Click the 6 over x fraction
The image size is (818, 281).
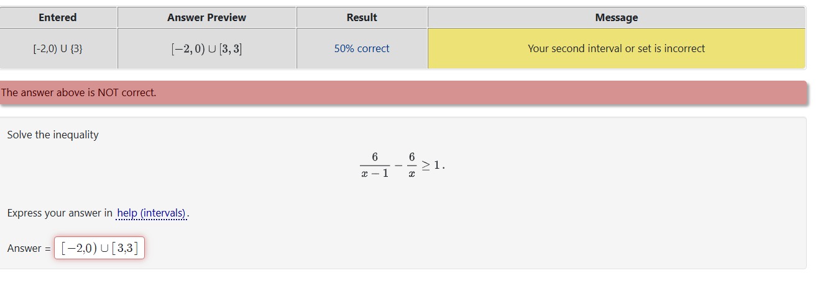[411, 165]
